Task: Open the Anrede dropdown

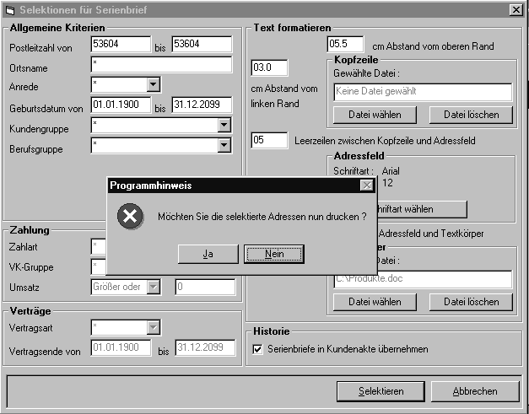Action: [153, 84]
